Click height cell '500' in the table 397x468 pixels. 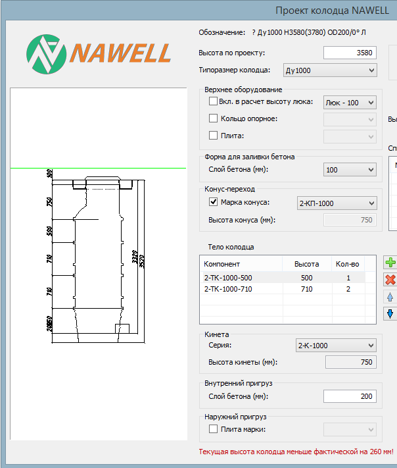coord(307,278)
